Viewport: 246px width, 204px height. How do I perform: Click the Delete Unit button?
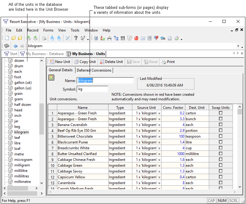(x=111, y=62)
